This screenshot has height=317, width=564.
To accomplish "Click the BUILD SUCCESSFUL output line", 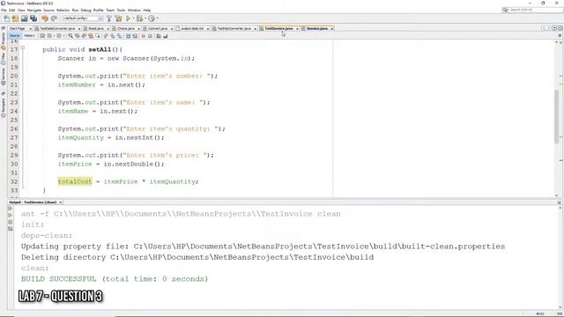I will [115, 279].
